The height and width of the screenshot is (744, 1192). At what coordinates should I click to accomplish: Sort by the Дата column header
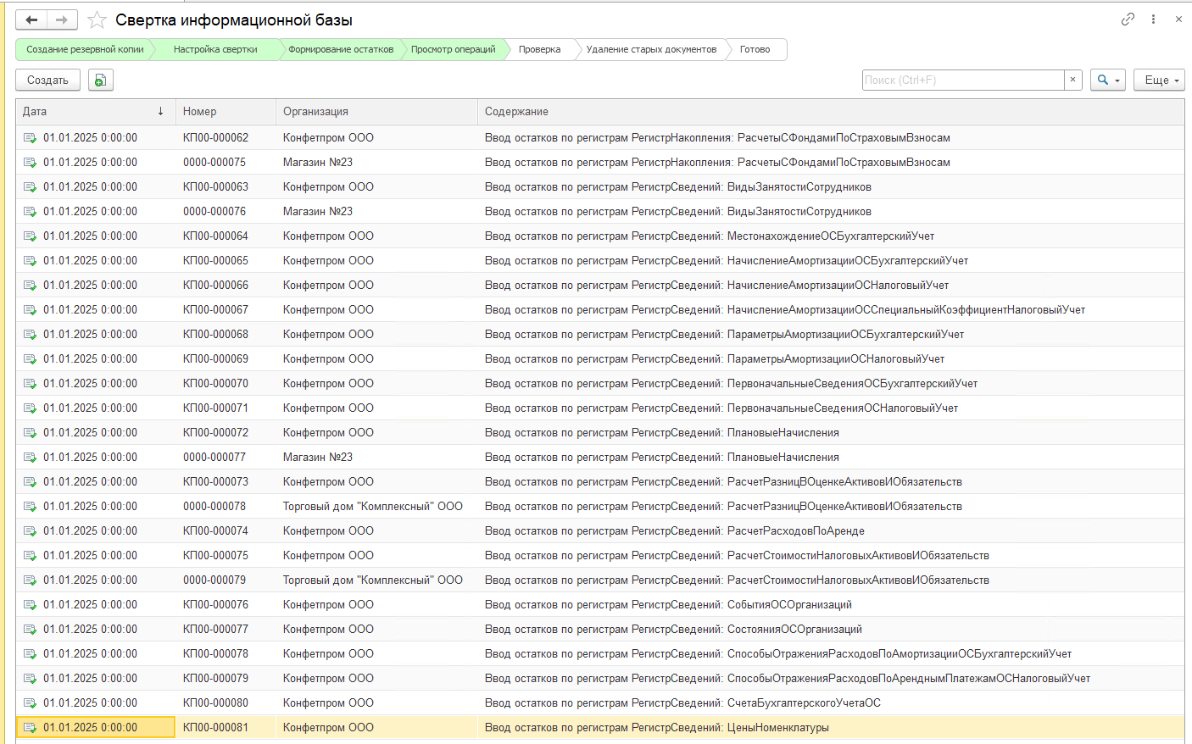95,111
